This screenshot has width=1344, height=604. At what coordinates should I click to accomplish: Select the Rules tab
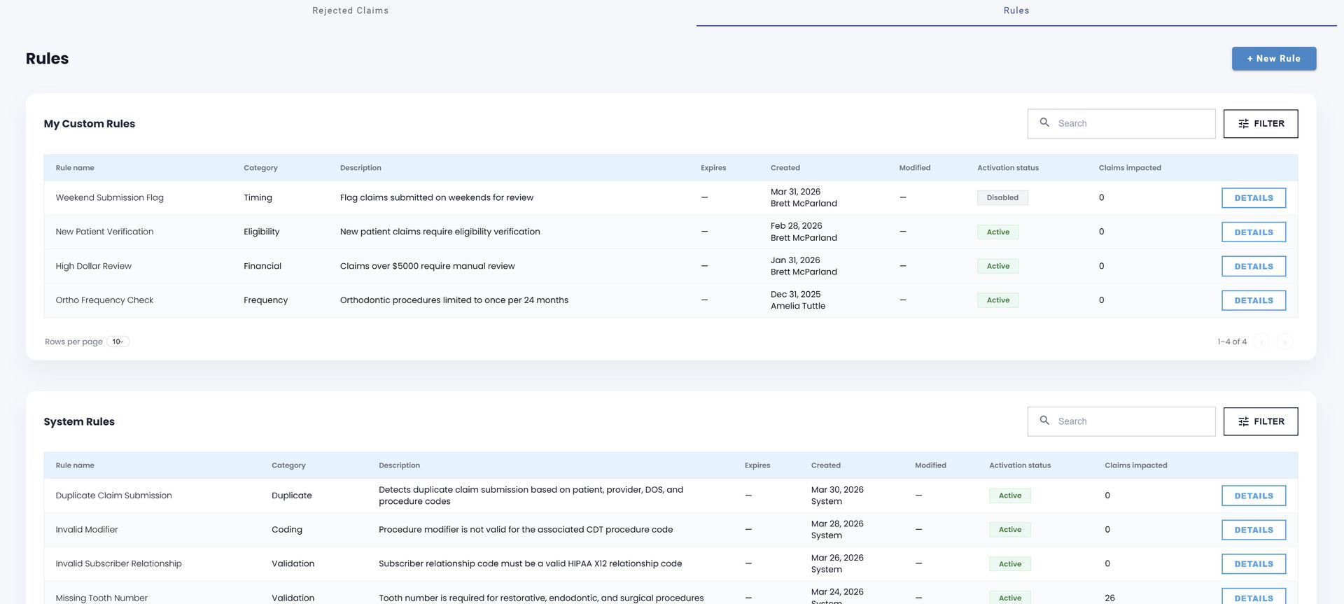[x=1016, y=10]
